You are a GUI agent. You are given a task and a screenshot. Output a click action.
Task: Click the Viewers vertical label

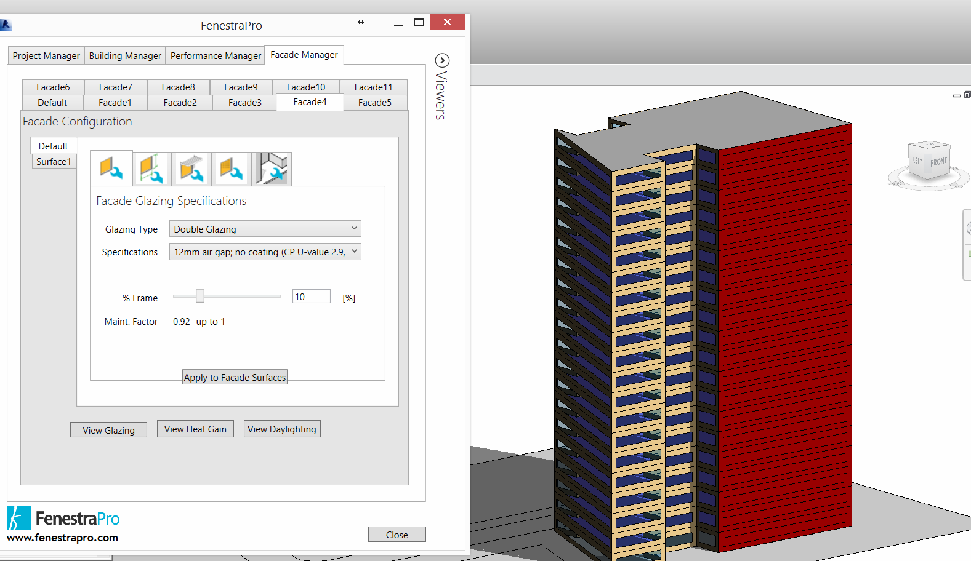441,96
